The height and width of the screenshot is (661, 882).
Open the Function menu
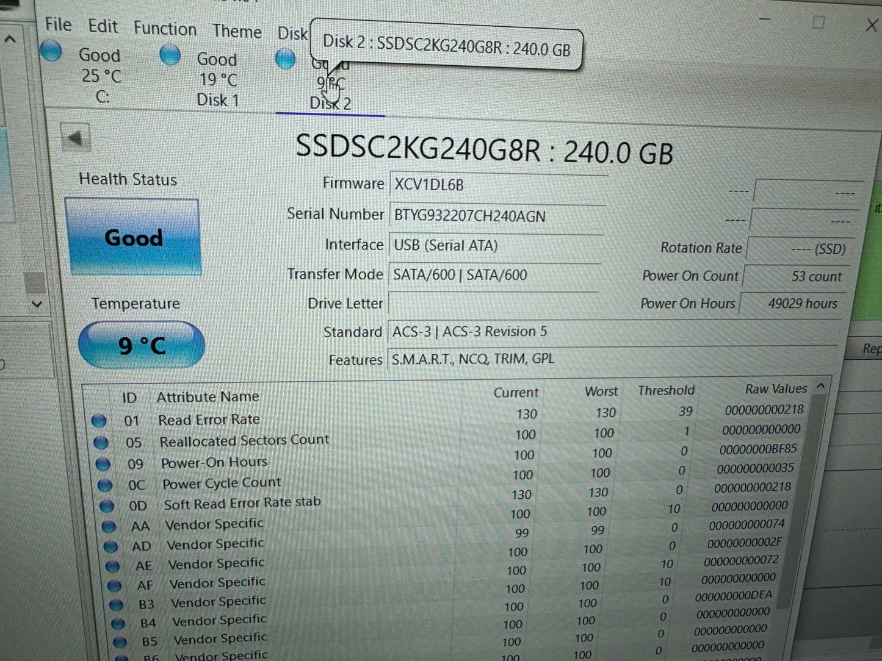165,29
